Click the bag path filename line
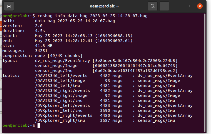The height and width of the screenshot is (134, 211). [x=59, y=21]
